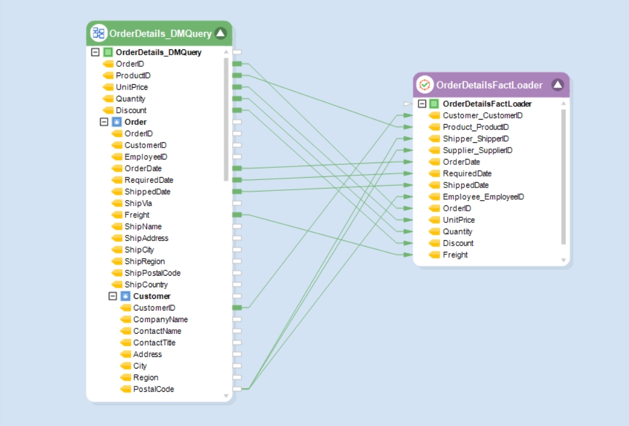Select the Supplier_SupplierID field in the loader
This screenshot has width=629, height=426.
coord(477,150)
